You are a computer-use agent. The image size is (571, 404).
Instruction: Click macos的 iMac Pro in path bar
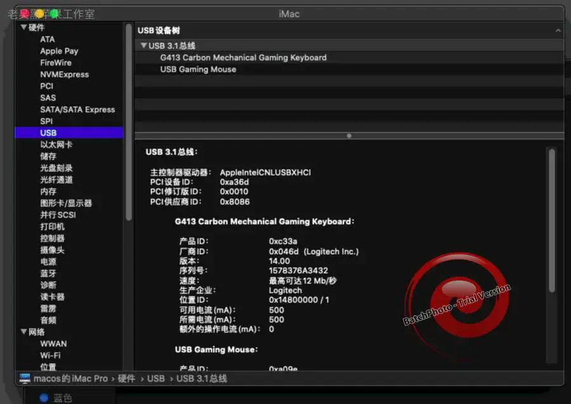point(70,379)
